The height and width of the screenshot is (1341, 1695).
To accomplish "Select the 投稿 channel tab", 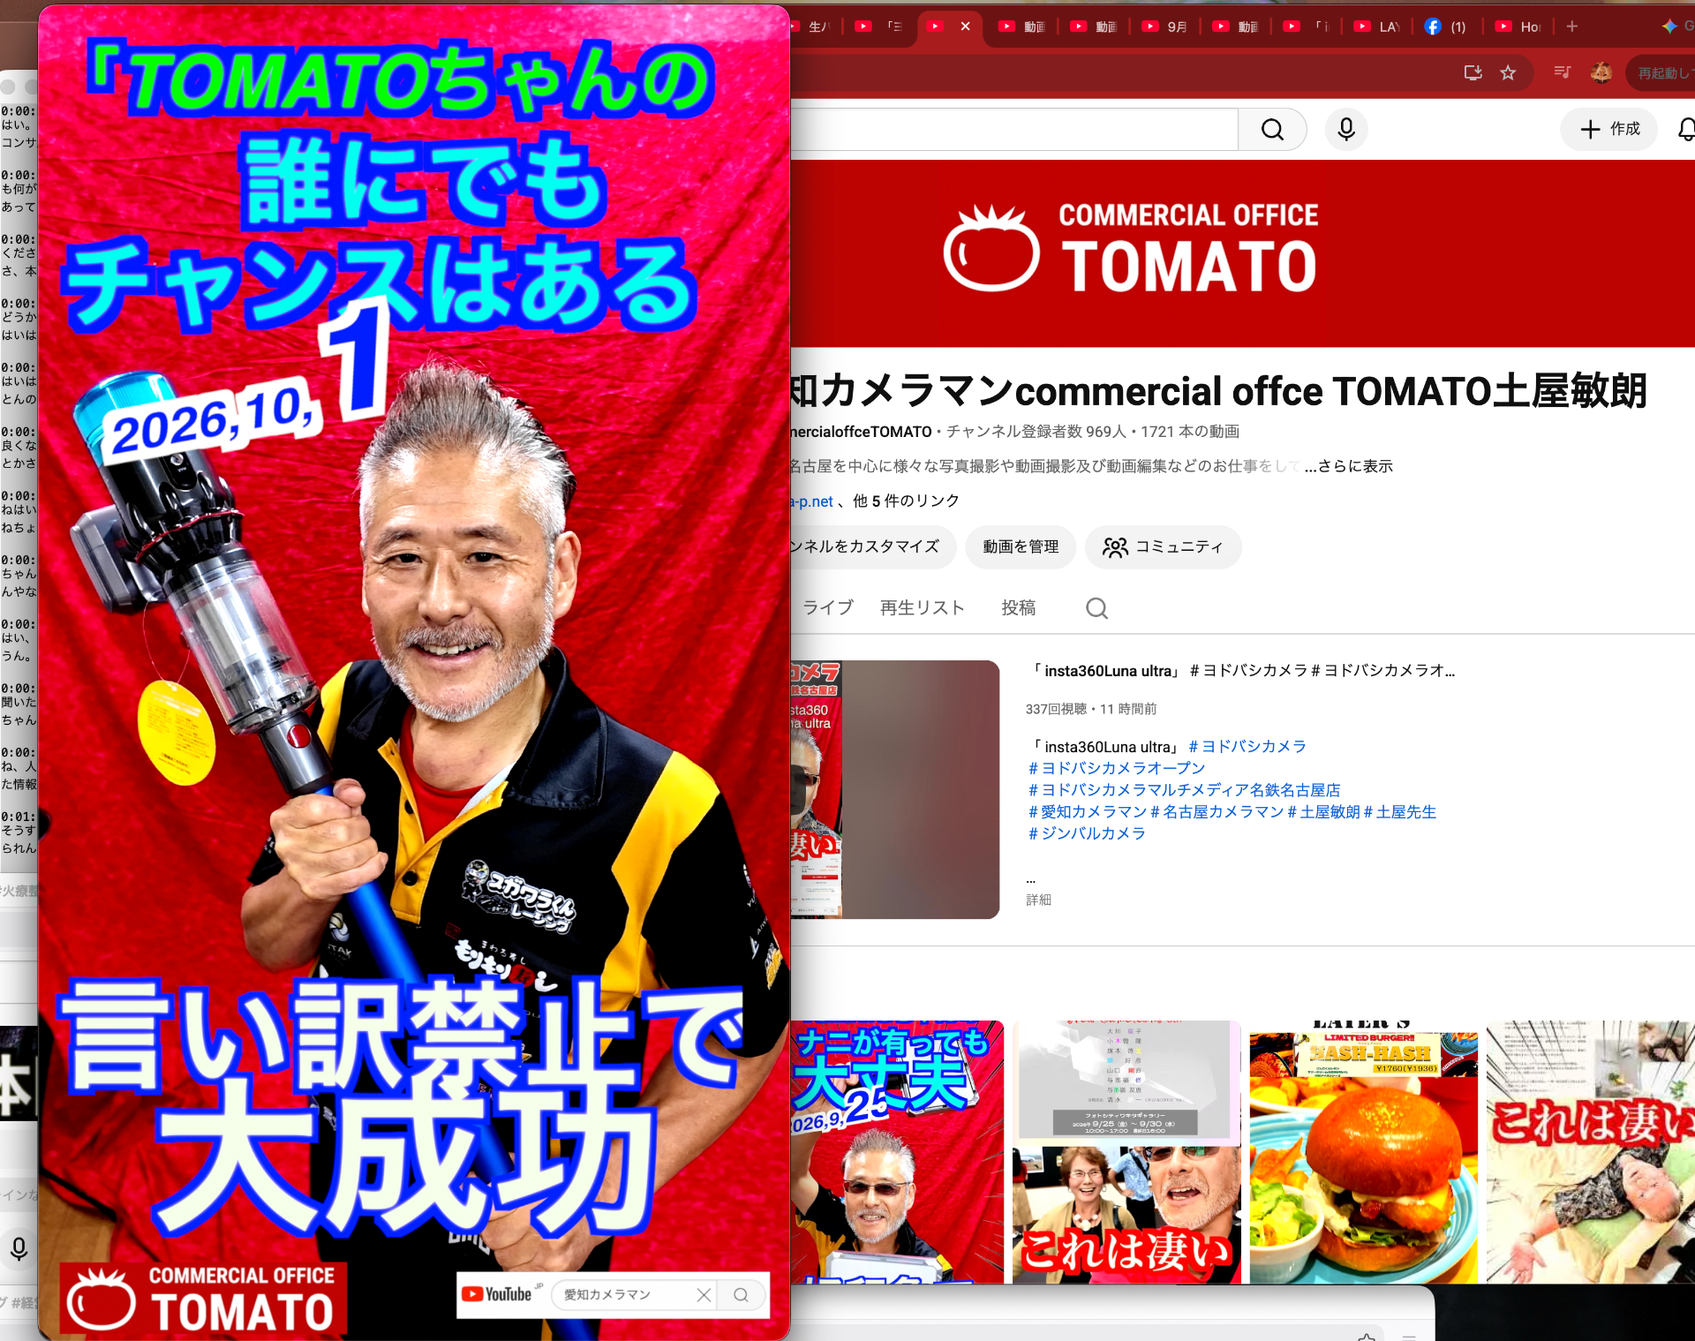I will 1018,607.
